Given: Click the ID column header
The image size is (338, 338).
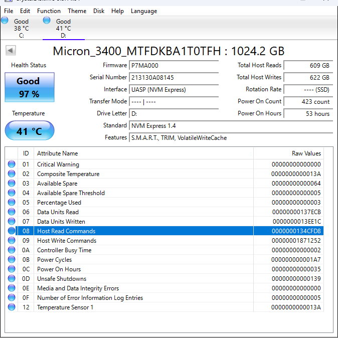Looking at the screenshot, I should (x=26, y=153).
